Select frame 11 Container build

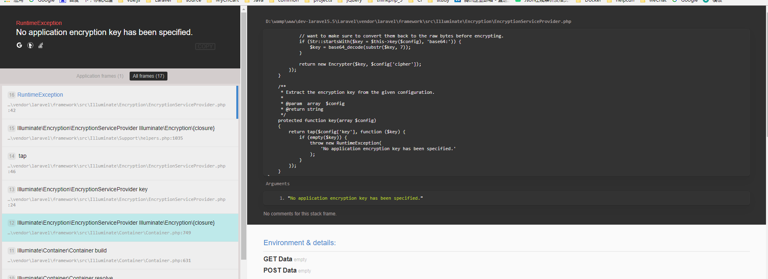tap(120, 255)
